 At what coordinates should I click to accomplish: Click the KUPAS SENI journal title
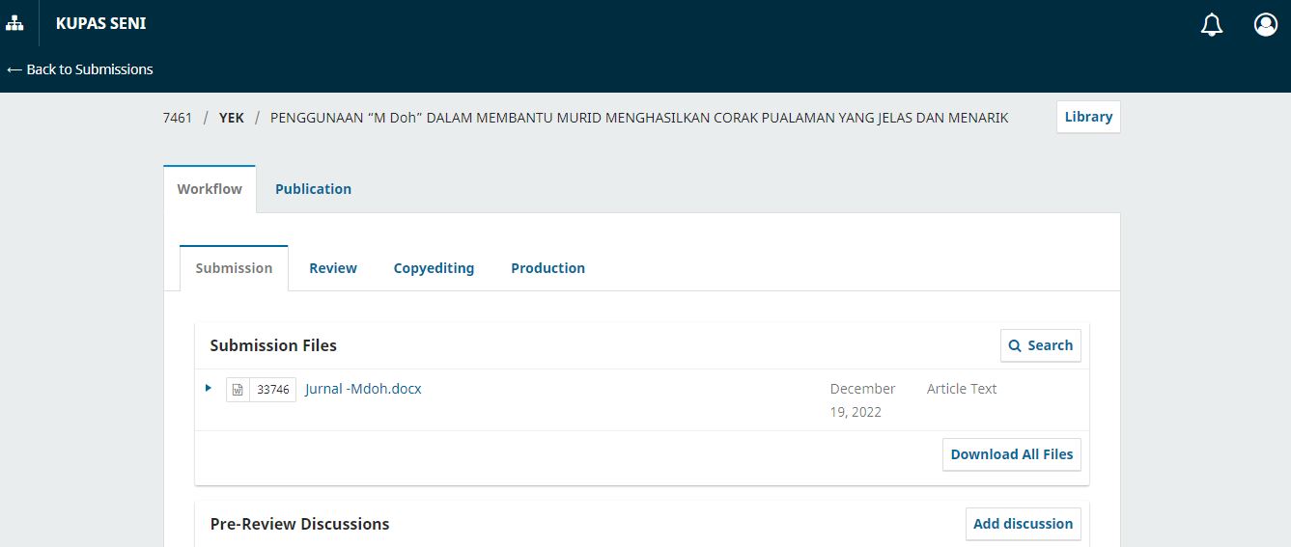point(101,23)
